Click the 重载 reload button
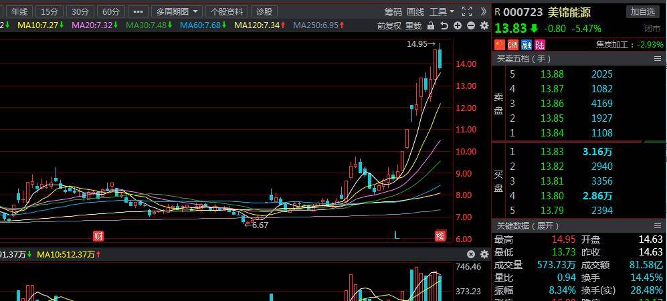Viewport: 667px width, 301px height. 413,26
